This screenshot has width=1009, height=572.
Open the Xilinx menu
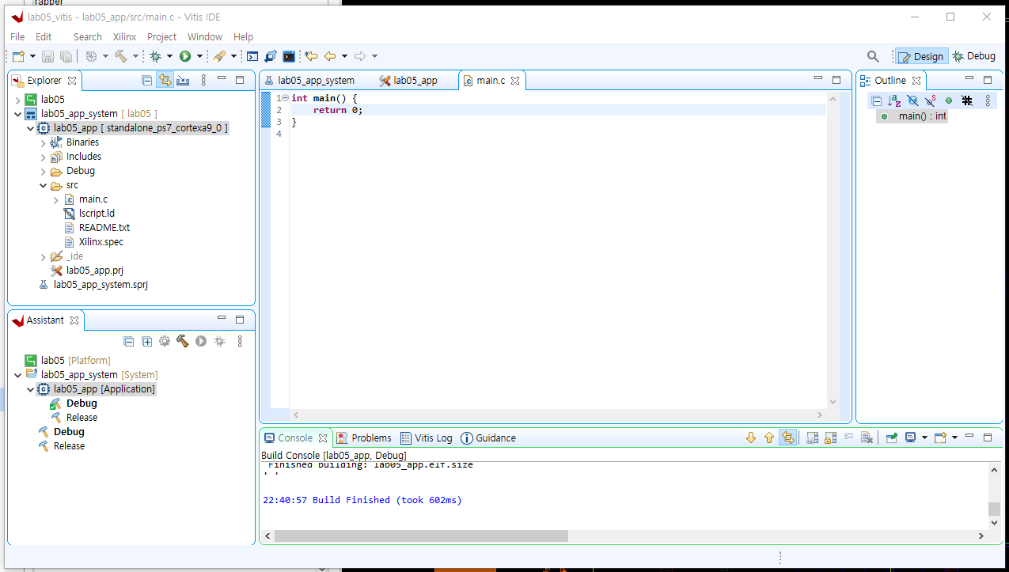click(x=124, y=36)
